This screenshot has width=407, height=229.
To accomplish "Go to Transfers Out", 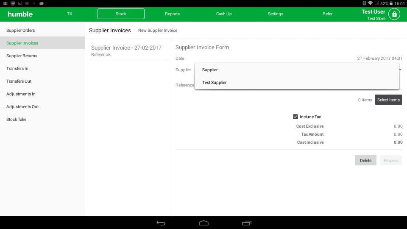I will point(42,81).
